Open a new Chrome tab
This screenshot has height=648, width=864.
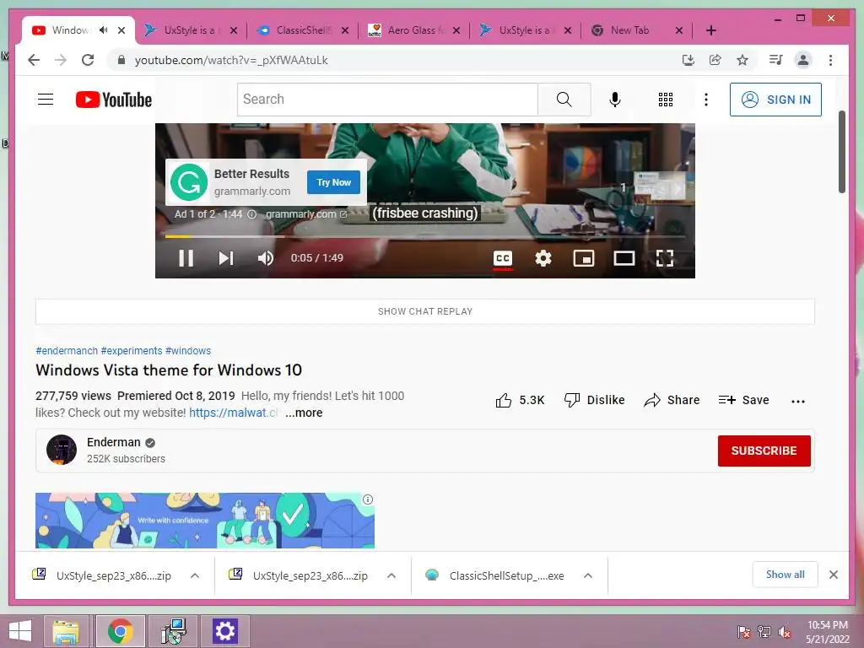tap(710, 30)
